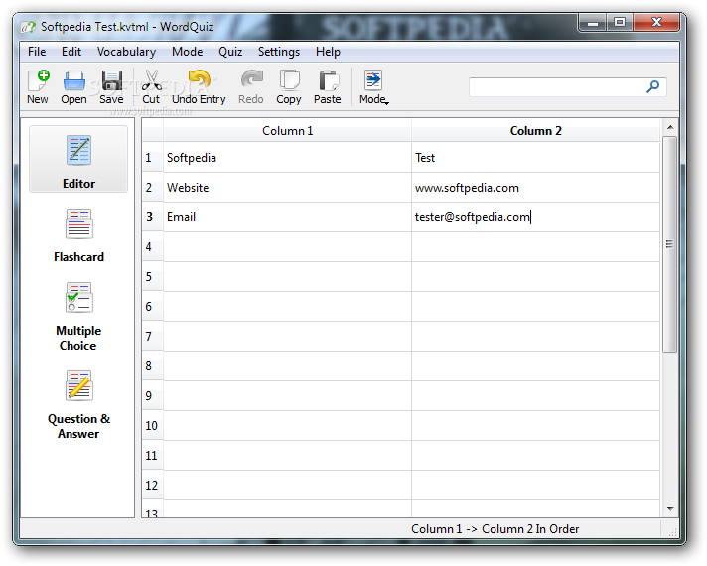Undo the last entry with Undo Entry
Image resolution: width=707 pixels, height=566 pixels.
point(199,87)
